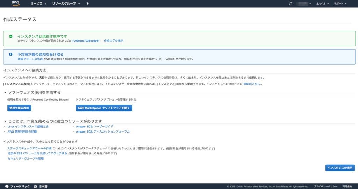
Task: Click the インスタンスの表示 button
Action: click(340, 168)
